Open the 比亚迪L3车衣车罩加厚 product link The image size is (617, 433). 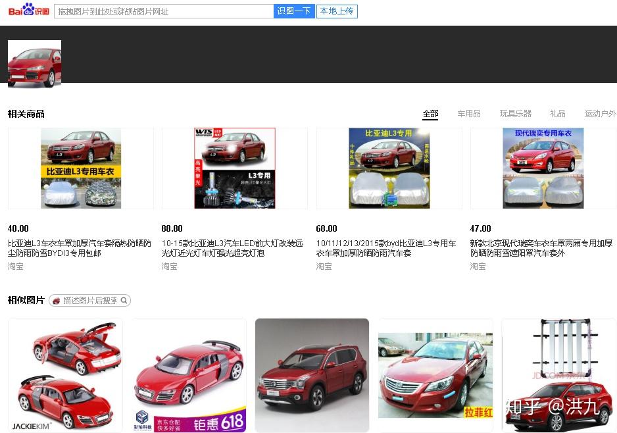click(x=80, y=248)
